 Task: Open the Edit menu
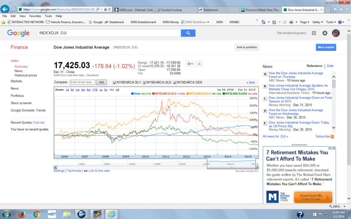13,16
